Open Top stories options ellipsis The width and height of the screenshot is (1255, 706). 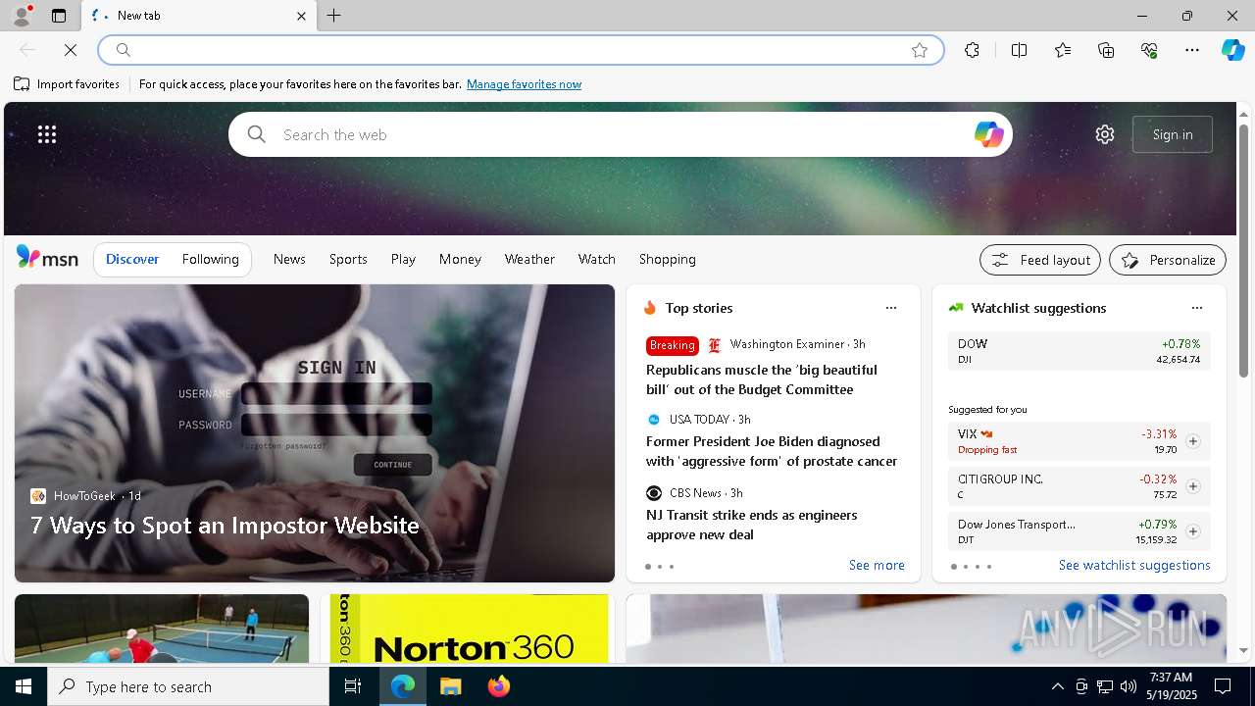tap(891, 308)
